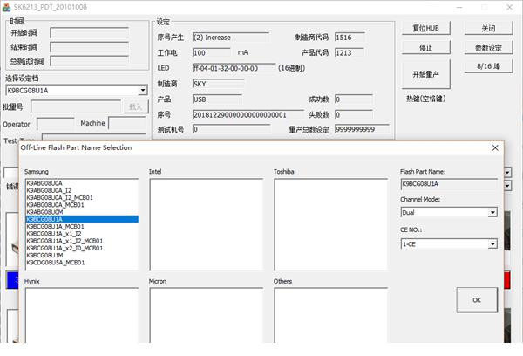Click inside the empty Hynix list box
The width and height of the screenshot is (523, 356).
[82, 315]
